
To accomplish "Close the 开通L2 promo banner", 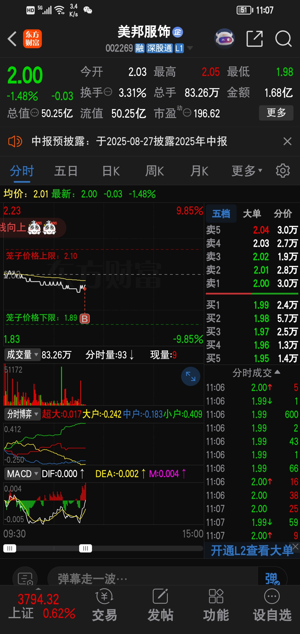I will (x=296, y=546).
